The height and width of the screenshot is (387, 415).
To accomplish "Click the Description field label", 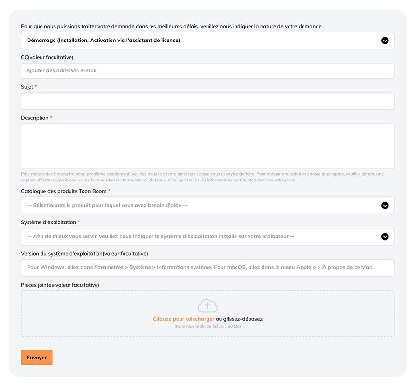I will (x=35, y=118).
